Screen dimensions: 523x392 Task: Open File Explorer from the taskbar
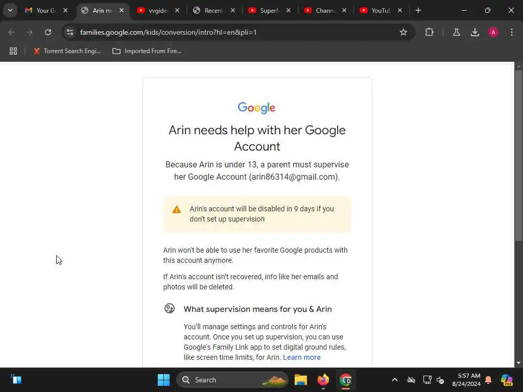coord(300,380)
